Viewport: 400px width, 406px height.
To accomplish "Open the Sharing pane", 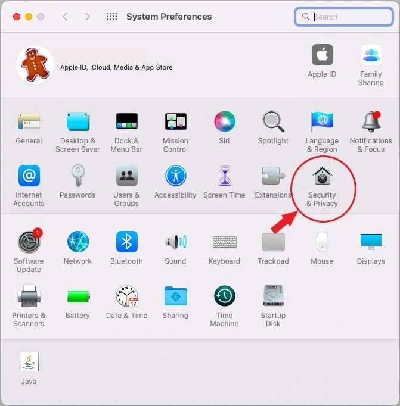I will [x=175, y=296].
